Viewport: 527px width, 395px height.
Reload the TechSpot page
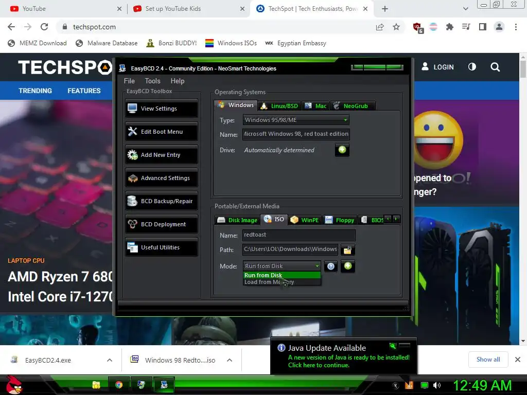point(44,27)
